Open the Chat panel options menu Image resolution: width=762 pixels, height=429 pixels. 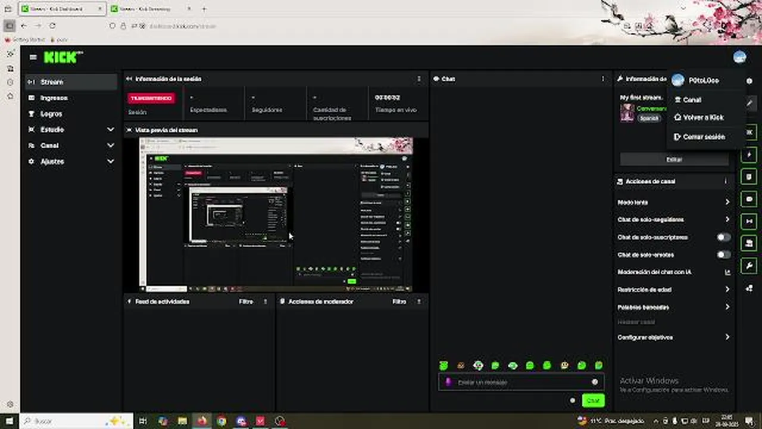tap(602, 79)
